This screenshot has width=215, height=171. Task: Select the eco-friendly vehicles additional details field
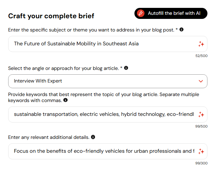pyautogui.click(x=108, y=151)
